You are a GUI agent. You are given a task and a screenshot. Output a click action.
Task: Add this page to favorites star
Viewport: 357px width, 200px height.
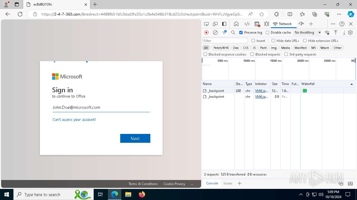[262, 14]
